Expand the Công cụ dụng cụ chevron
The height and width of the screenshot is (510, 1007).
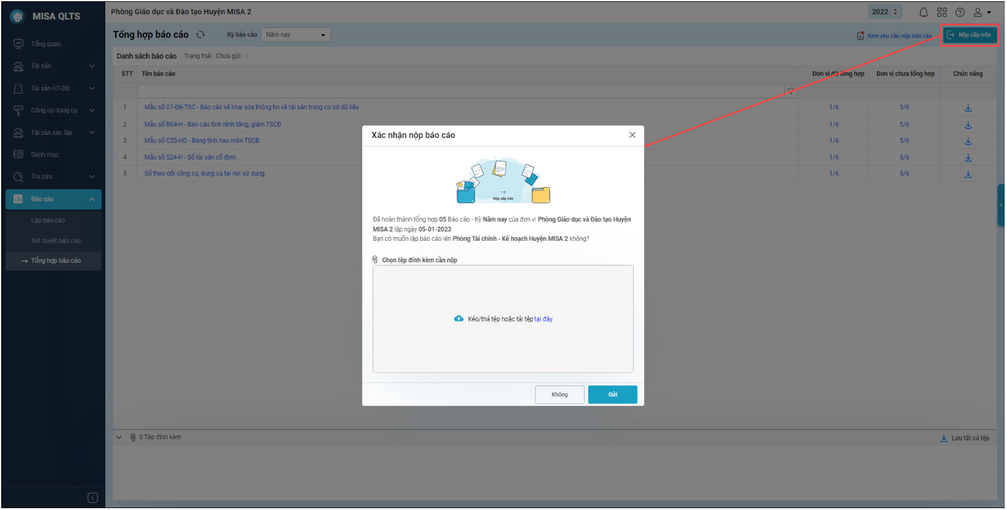coord(92,110)
